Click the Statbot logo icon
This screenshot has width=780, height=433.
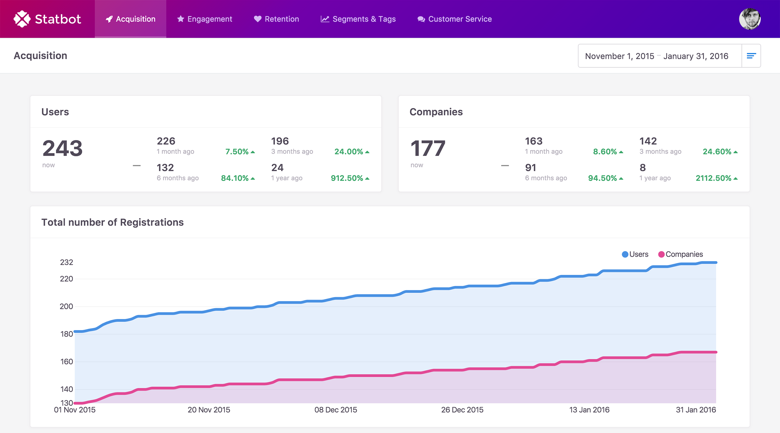pos(21,19)
